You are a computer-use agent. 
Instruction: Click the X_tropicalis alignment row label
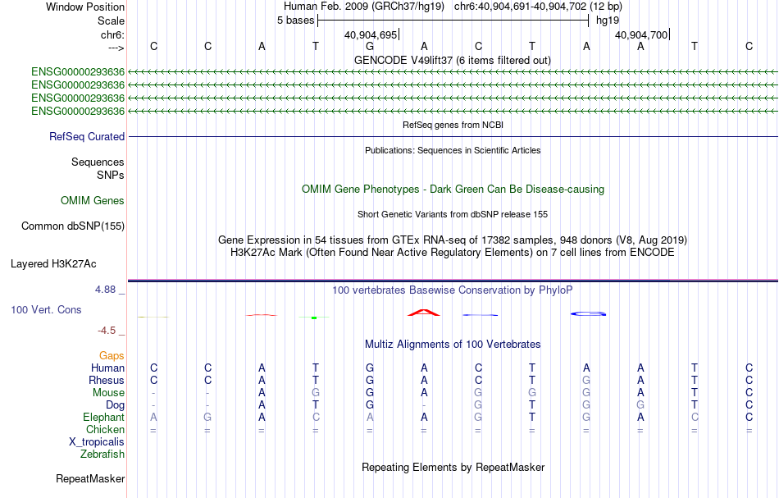(97, 442)
